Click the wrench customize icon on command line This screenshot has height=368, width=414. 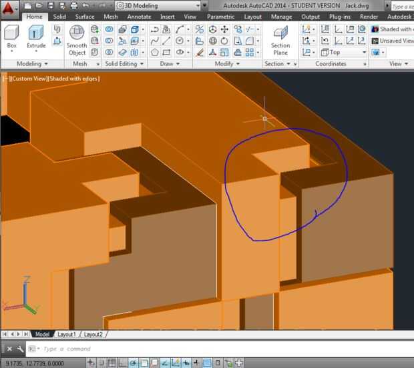(x=20, y=349)
